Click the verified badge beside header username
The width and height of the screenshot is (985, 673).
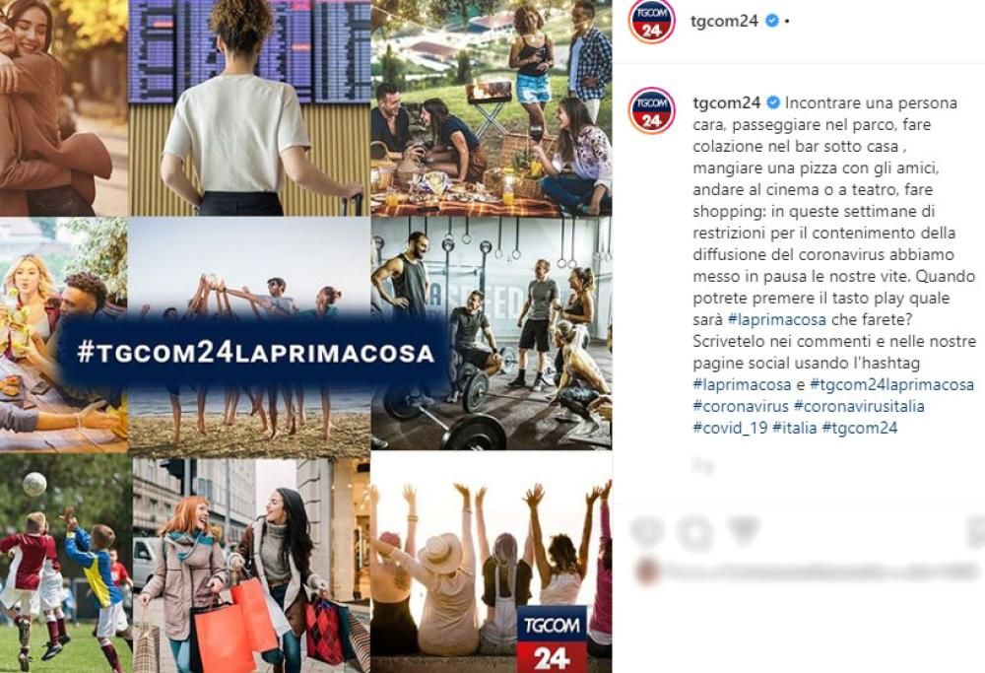click(x=772, y=21)
